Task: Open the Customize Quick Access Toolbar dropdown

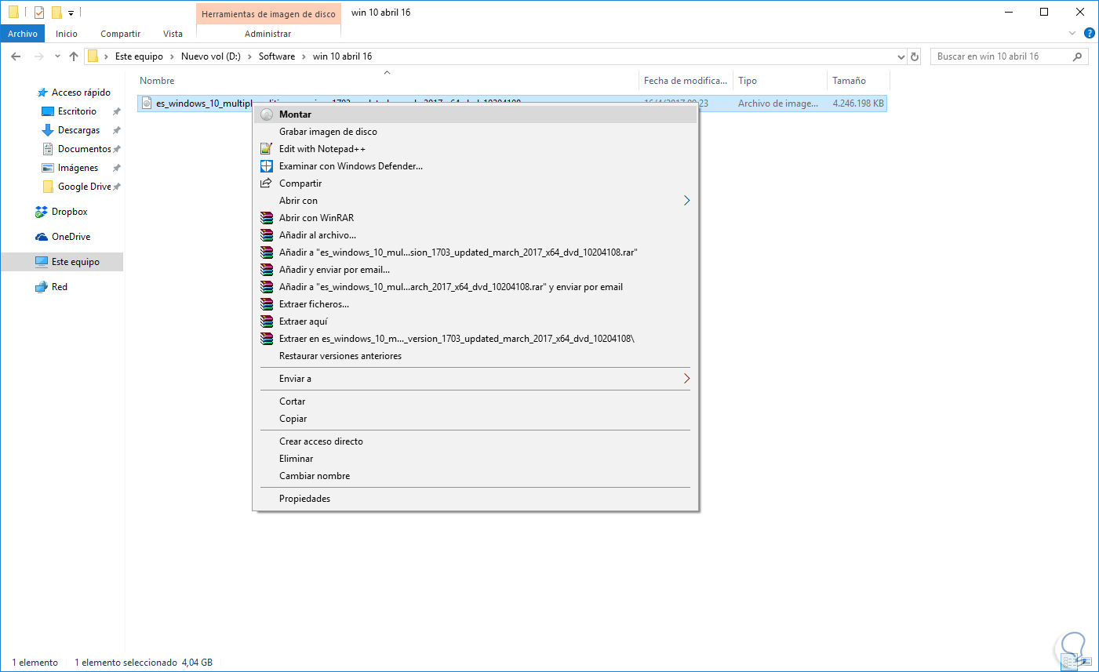Action: [71, 13]
